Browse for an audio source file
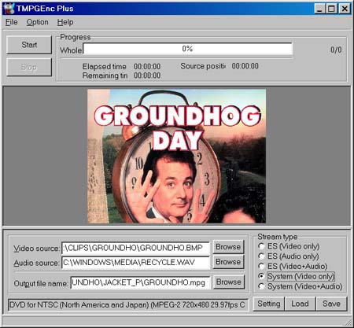The width and height of the screenshot is (354, 328). tap(228, 262)
